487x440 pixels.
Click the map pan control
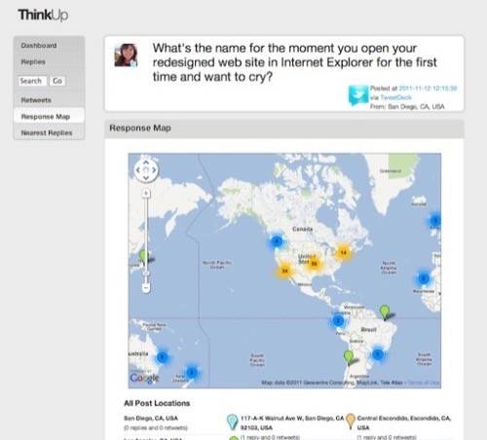146,169
